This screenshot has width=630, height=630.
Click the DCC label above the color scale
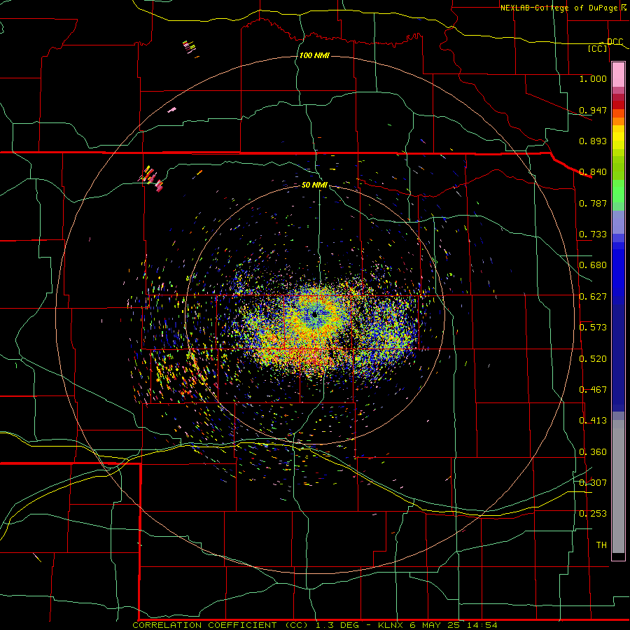point(615,42)
